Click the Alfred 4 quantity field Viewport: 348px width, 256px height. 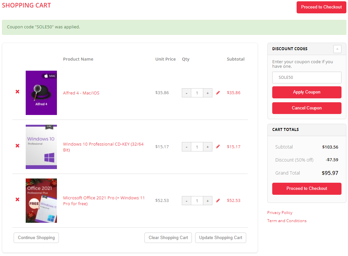(x=197, y=93)
